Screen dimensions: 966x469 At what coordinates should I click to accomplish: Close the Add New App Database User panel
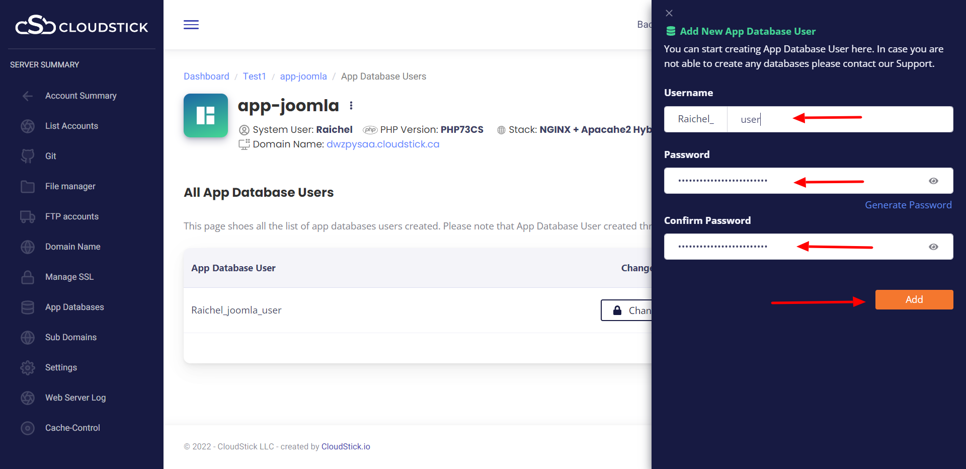(669, 13)
